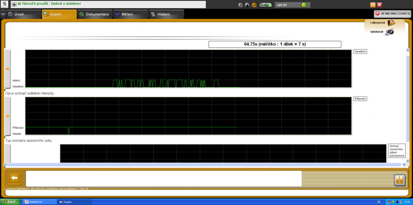Viewport: 413px width, 205px height.
Task: Click the v07.57 version text
Action: [x=281, y=5]
